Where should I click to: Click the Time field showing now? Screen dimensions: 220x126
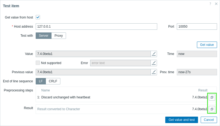197,54
